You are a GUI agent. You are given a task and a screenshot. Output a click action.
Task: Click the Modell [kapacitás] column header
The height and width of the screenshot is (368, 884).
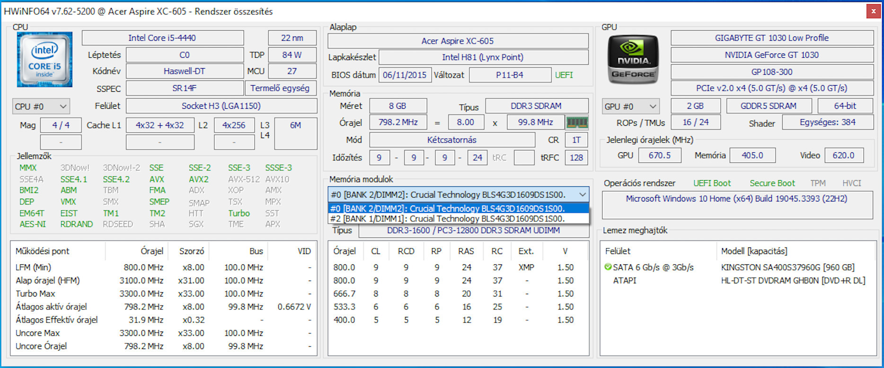point(754,251)
